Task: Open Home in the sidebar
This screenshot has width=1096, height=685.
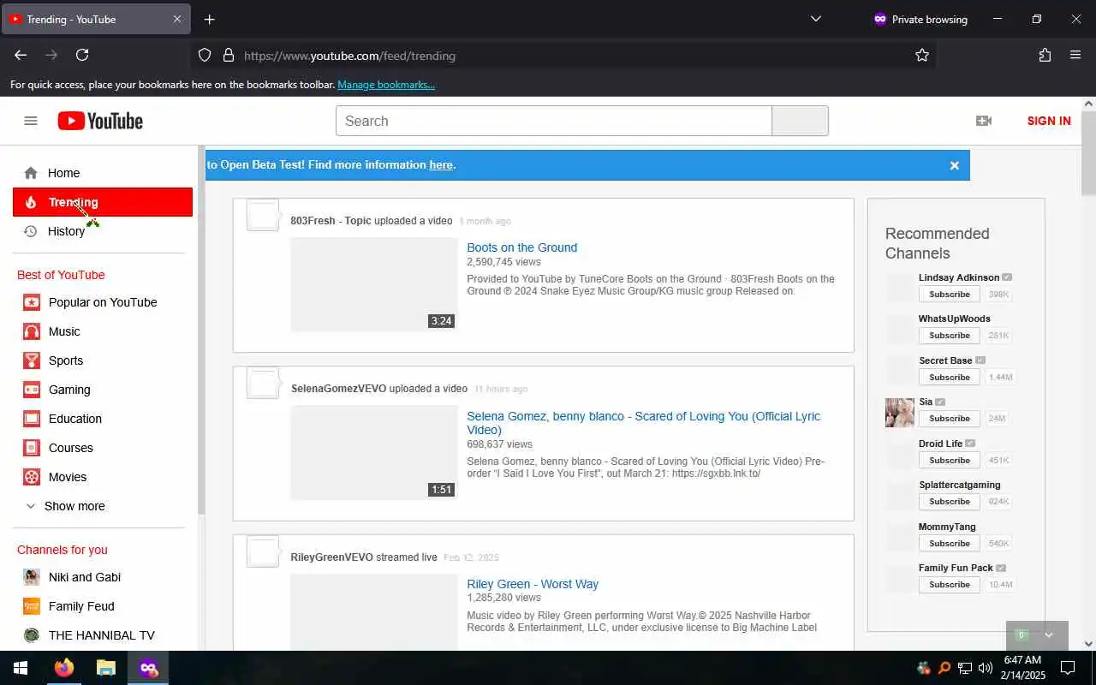Action: click(103, 173)
